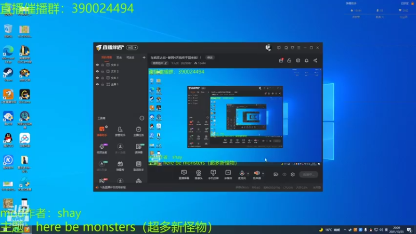
Task: Select the 文本 1 source row
Action: pyautogui.click(x=121, y=77)
